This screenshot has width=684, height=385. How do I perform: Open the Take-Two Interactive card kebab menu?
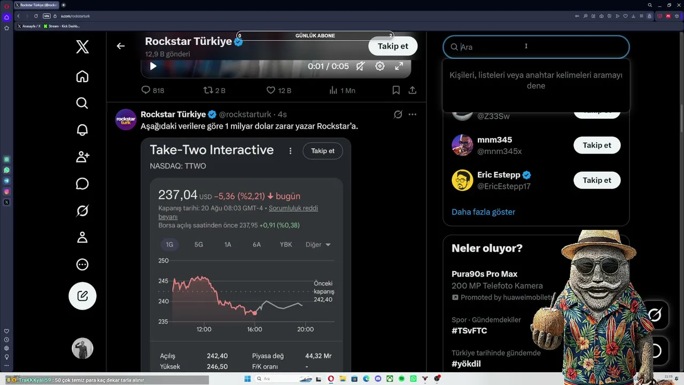point(290,151)
